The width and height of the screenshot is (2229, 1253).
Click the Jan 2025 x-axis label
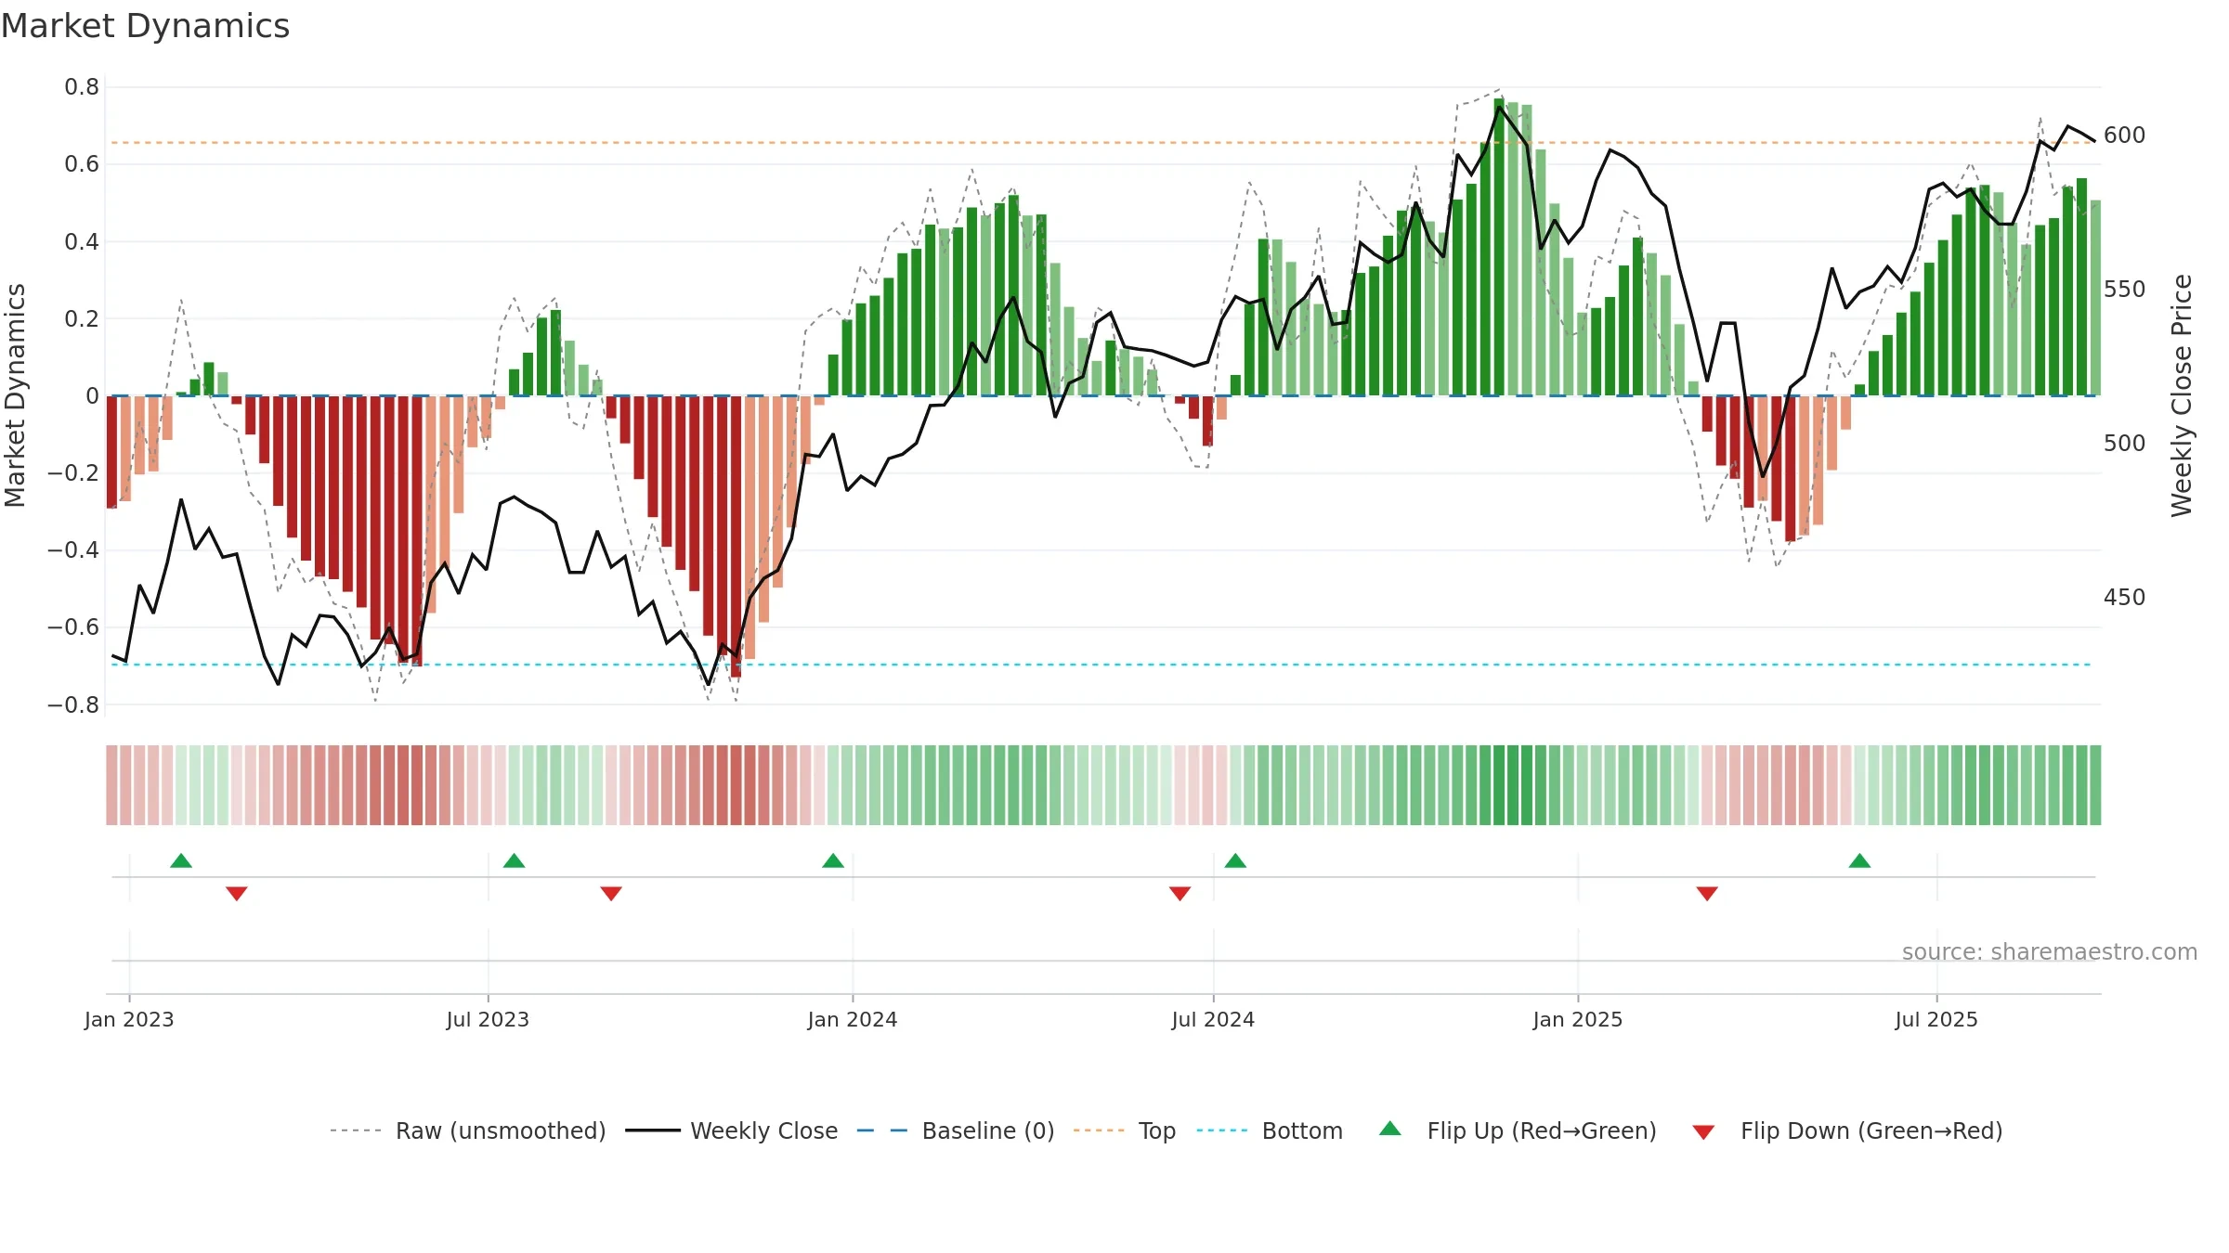coord(1578,1019)
